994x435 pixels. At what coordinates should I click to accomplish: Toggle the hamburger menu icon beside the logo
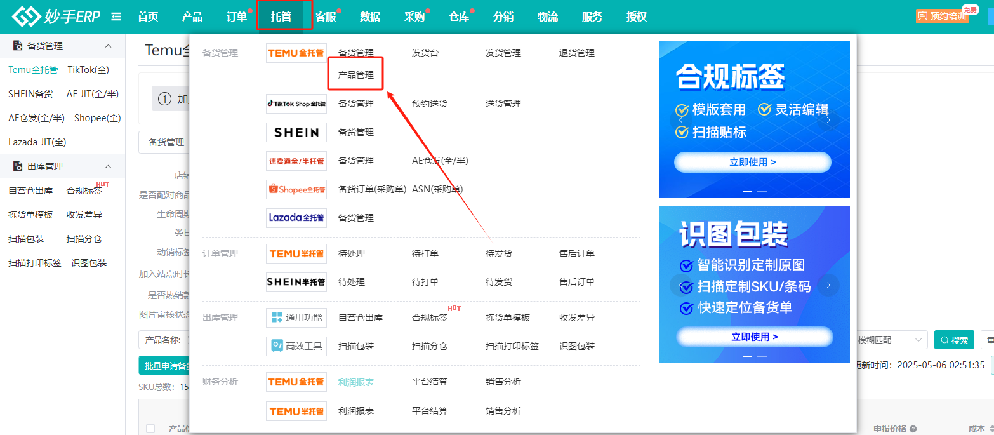[116, 17]
